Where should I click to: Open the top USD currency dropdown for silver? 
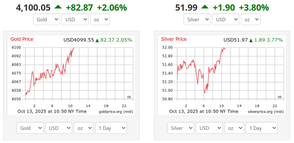(226, 19)
